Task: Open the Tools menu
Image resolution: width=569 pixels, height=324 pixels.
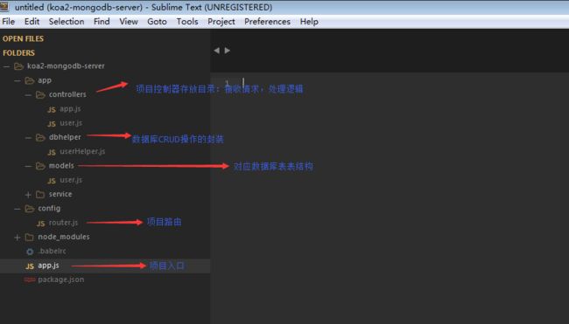Action: point(187,22)
